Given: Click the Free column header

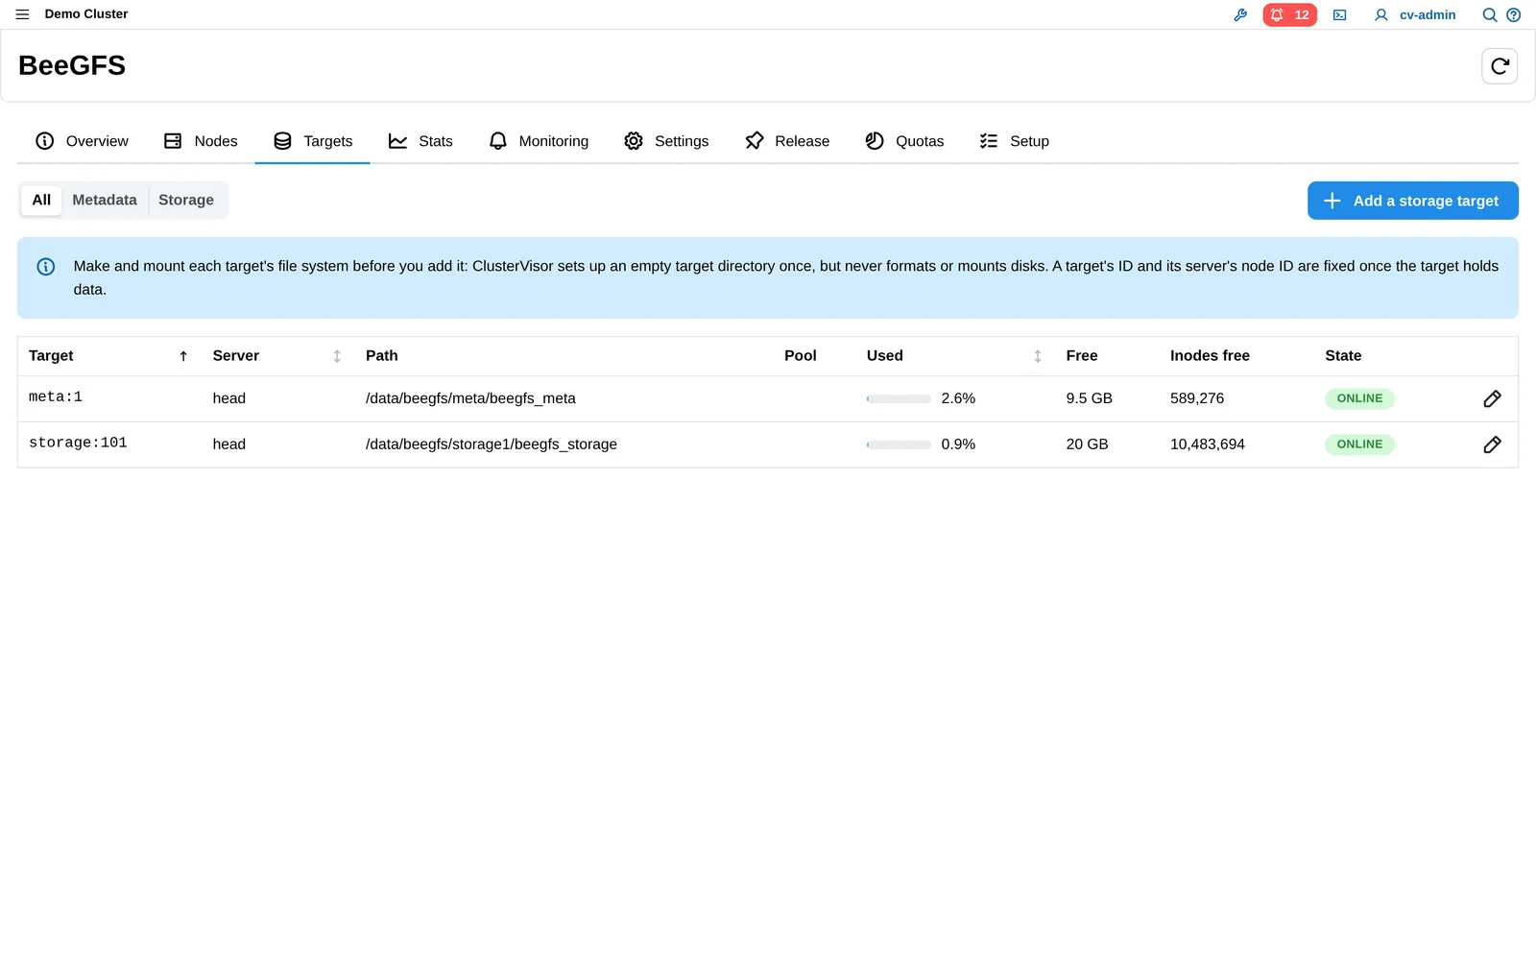Looking at the screenshot, I should click(1082, 356).
